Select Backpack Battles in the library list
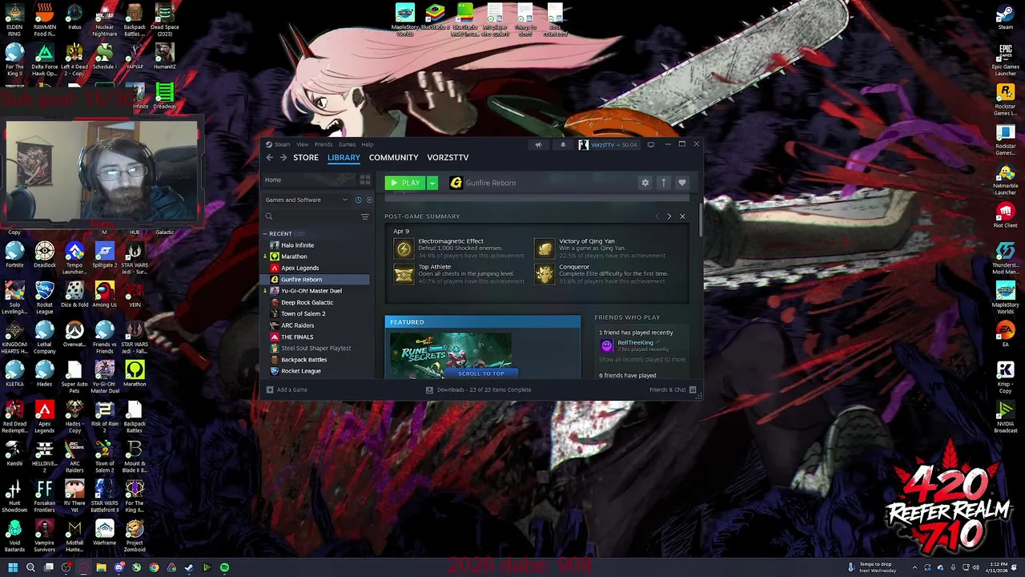Screen dimensions: 1025x577 316,360
